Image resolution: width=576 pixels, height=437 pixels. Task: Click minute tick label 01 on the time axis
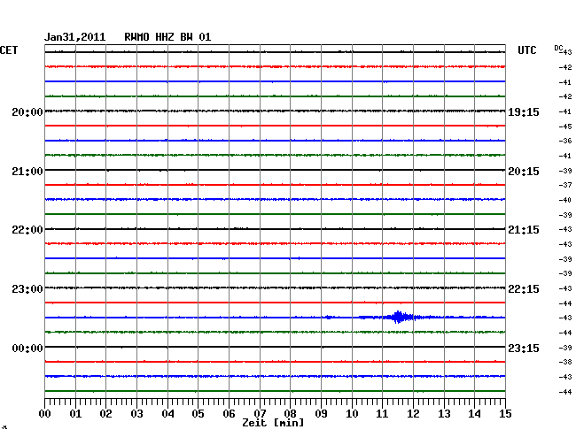click(x=75, y=414)
